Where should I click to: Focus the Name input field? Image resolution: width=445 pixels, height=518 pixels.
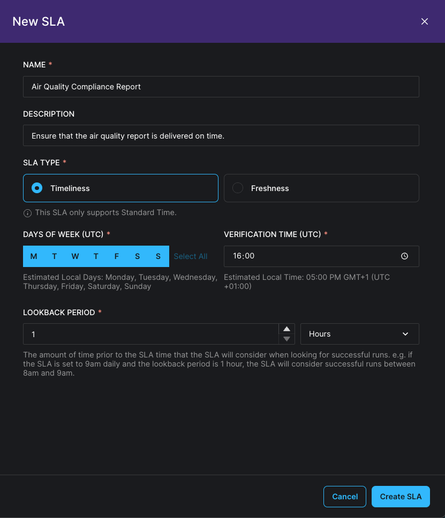pyautogui.click(x=221, y=87)
